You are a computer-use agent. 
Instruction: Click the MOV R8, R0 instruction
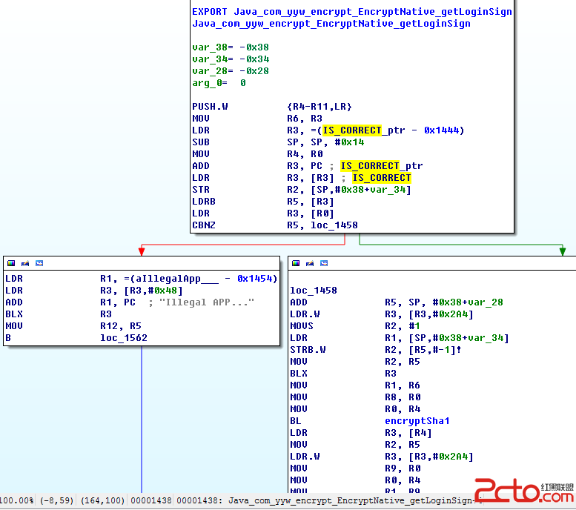pos(355,397)
